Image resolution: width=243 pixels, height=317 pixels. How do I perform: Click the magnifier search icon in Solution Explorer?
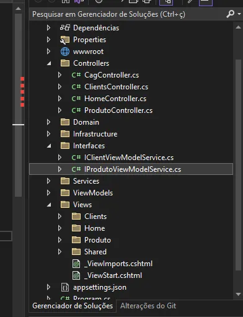point(230,14)
